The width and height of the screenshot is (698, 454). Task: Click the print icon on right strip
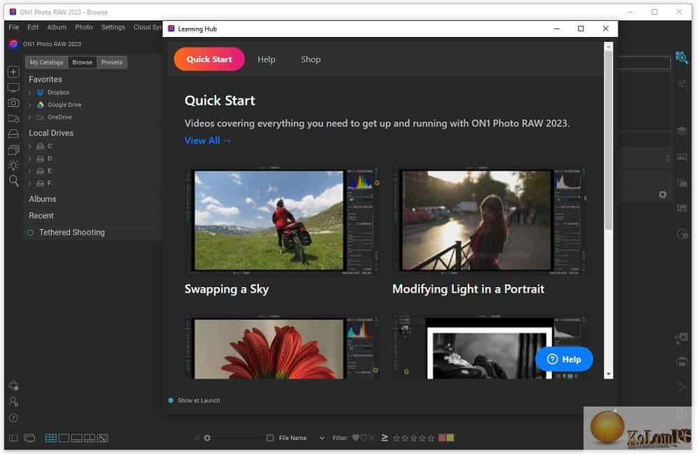tap(681, 361)
